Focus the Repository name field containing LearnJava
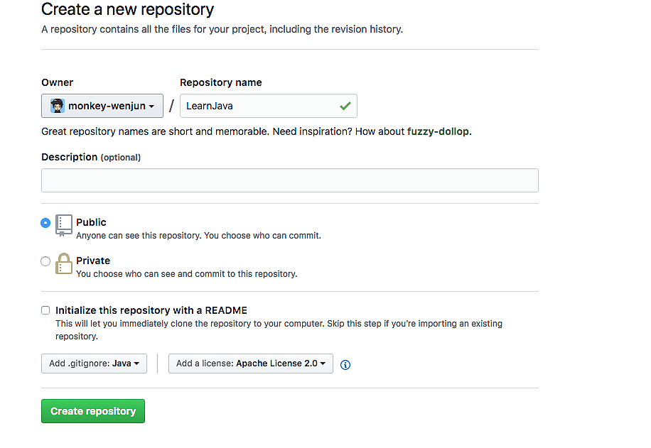 click(259, 106)
